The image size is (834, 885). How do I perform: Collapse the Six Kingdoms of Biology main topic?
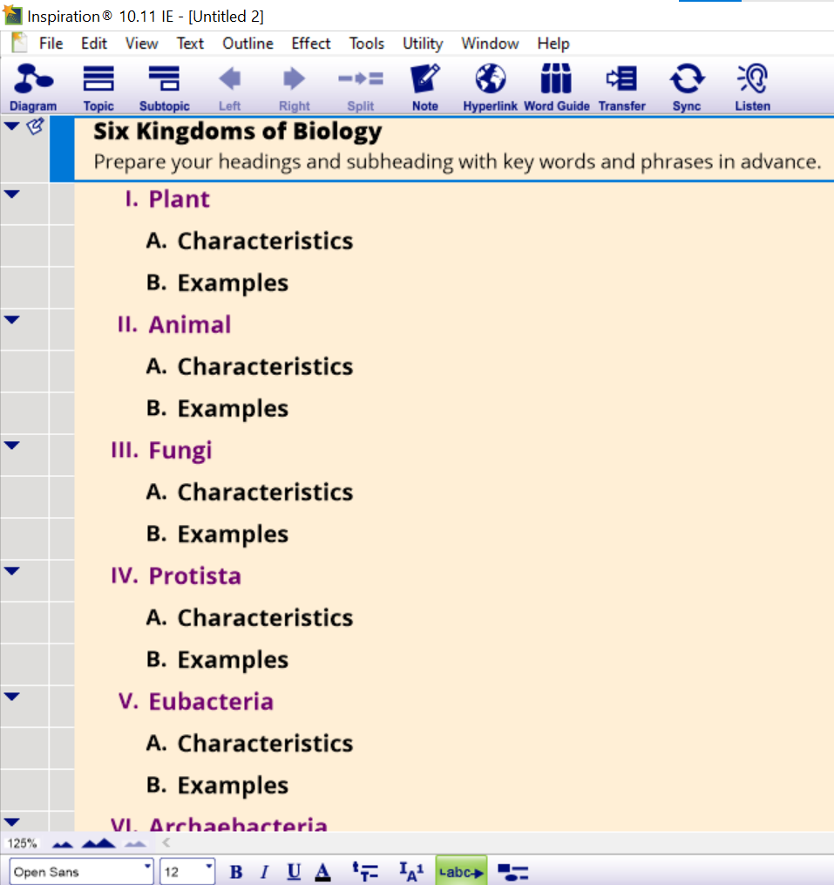coord(12,126)
